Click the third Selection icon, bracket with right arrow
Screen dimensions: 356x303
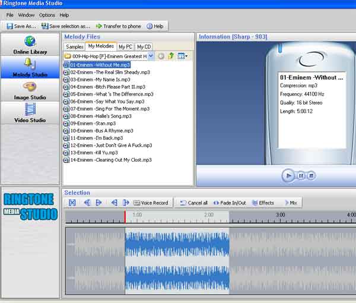(98, 203)
